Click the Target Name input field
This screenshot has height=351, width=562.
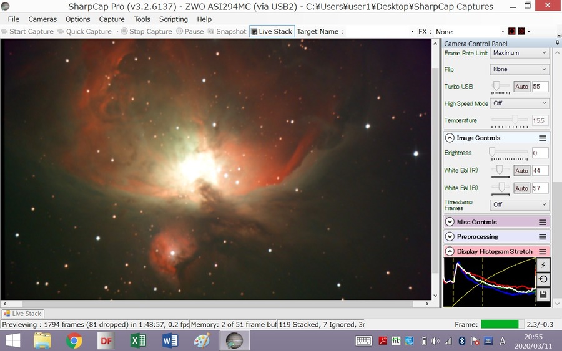pyautogui.click(x=377, y=32)
